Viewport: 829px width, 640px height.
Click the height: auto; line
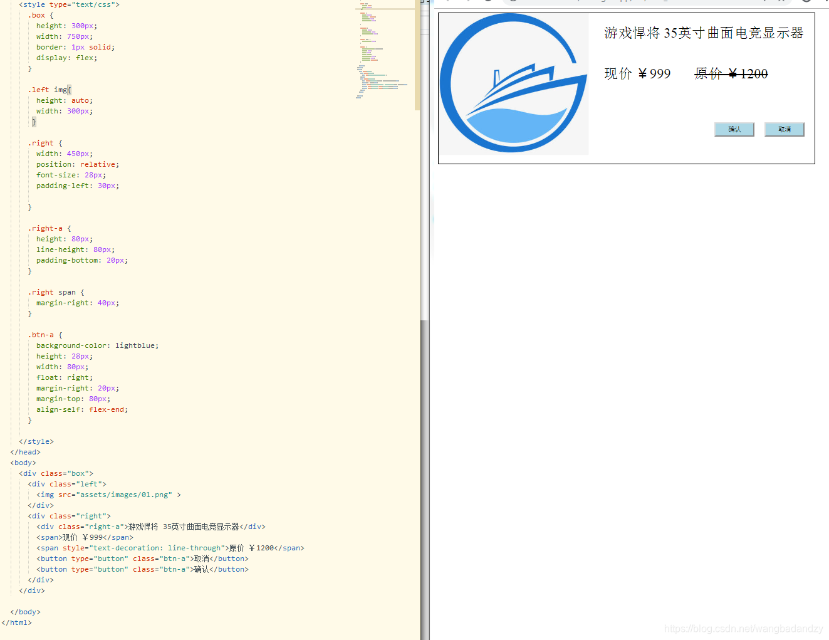(x=64, y=100)
